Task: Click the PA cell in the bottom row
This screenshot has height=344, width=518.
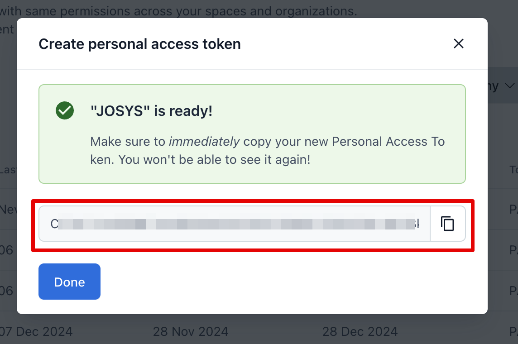Action: coord(513,331)
